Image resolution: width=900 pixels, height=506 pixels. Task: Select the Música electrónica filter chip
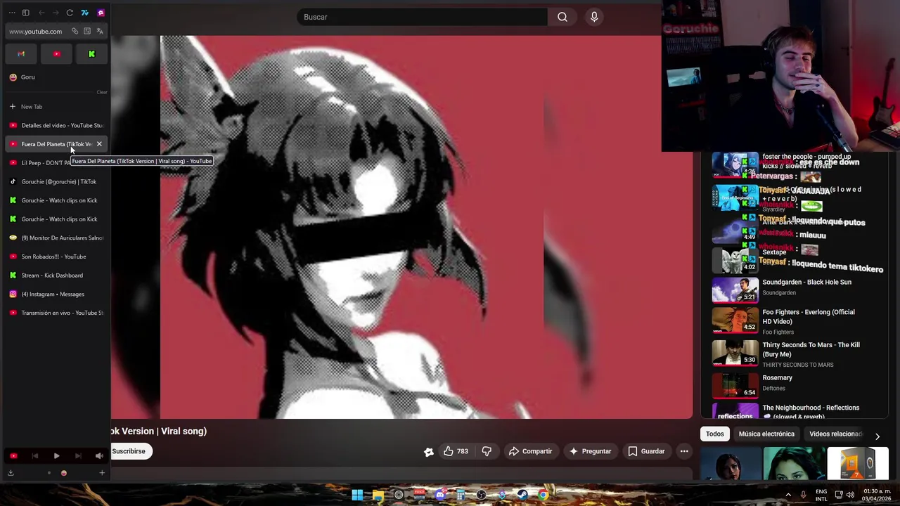tap(766, 434)
